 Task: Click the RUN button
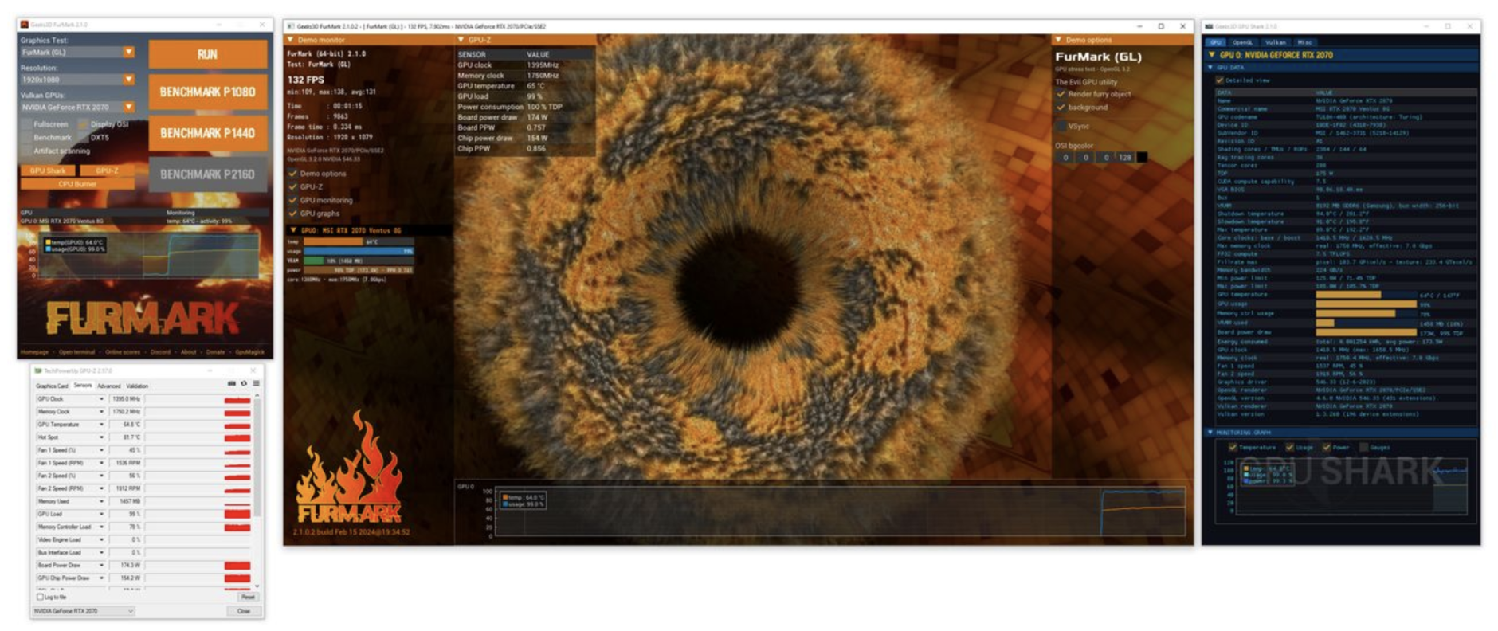208,54
